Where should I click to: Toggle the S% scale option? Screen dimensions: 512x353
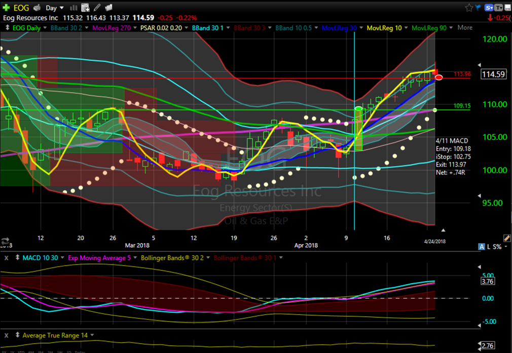coord(497,247)
